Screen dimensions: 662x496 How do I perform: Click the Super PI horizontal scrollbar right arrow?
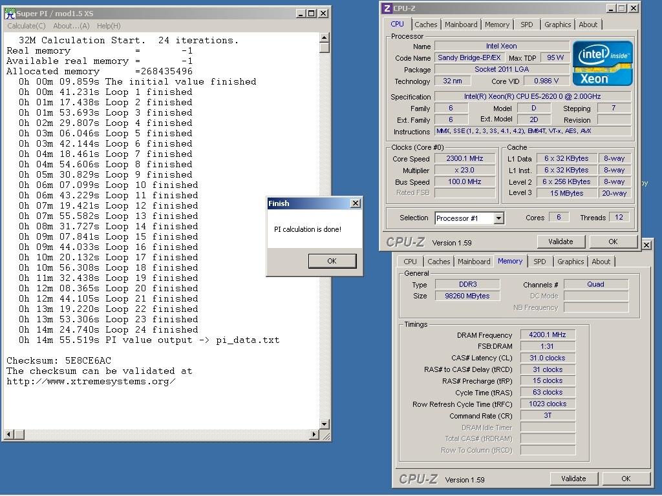(314, 434)
